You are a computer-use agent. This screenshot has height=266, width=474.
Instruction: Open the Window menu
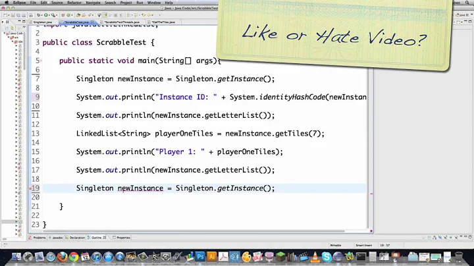154,3
